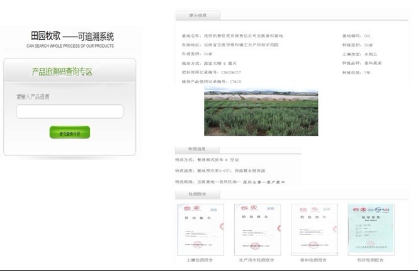The image size is (418, 271).
Task: Click the 物流路线 row text
Action: pos(230,182)
